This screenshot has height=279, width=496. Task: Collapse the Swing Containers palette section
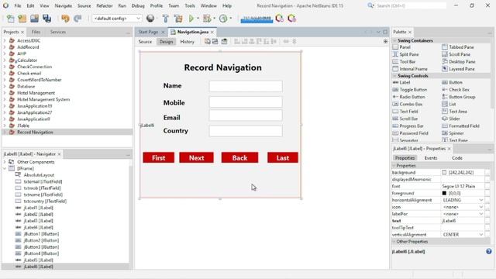pyautogui.click(x=394, y=40)
